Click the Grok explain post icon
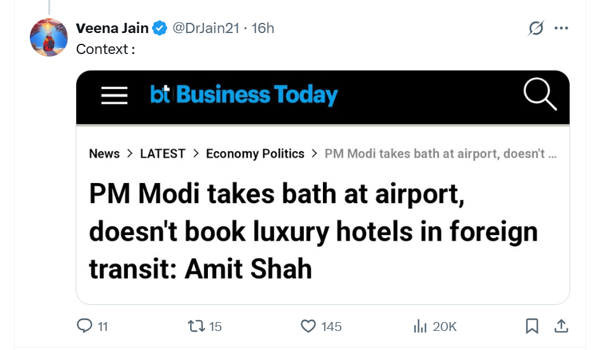 (536, 29)
